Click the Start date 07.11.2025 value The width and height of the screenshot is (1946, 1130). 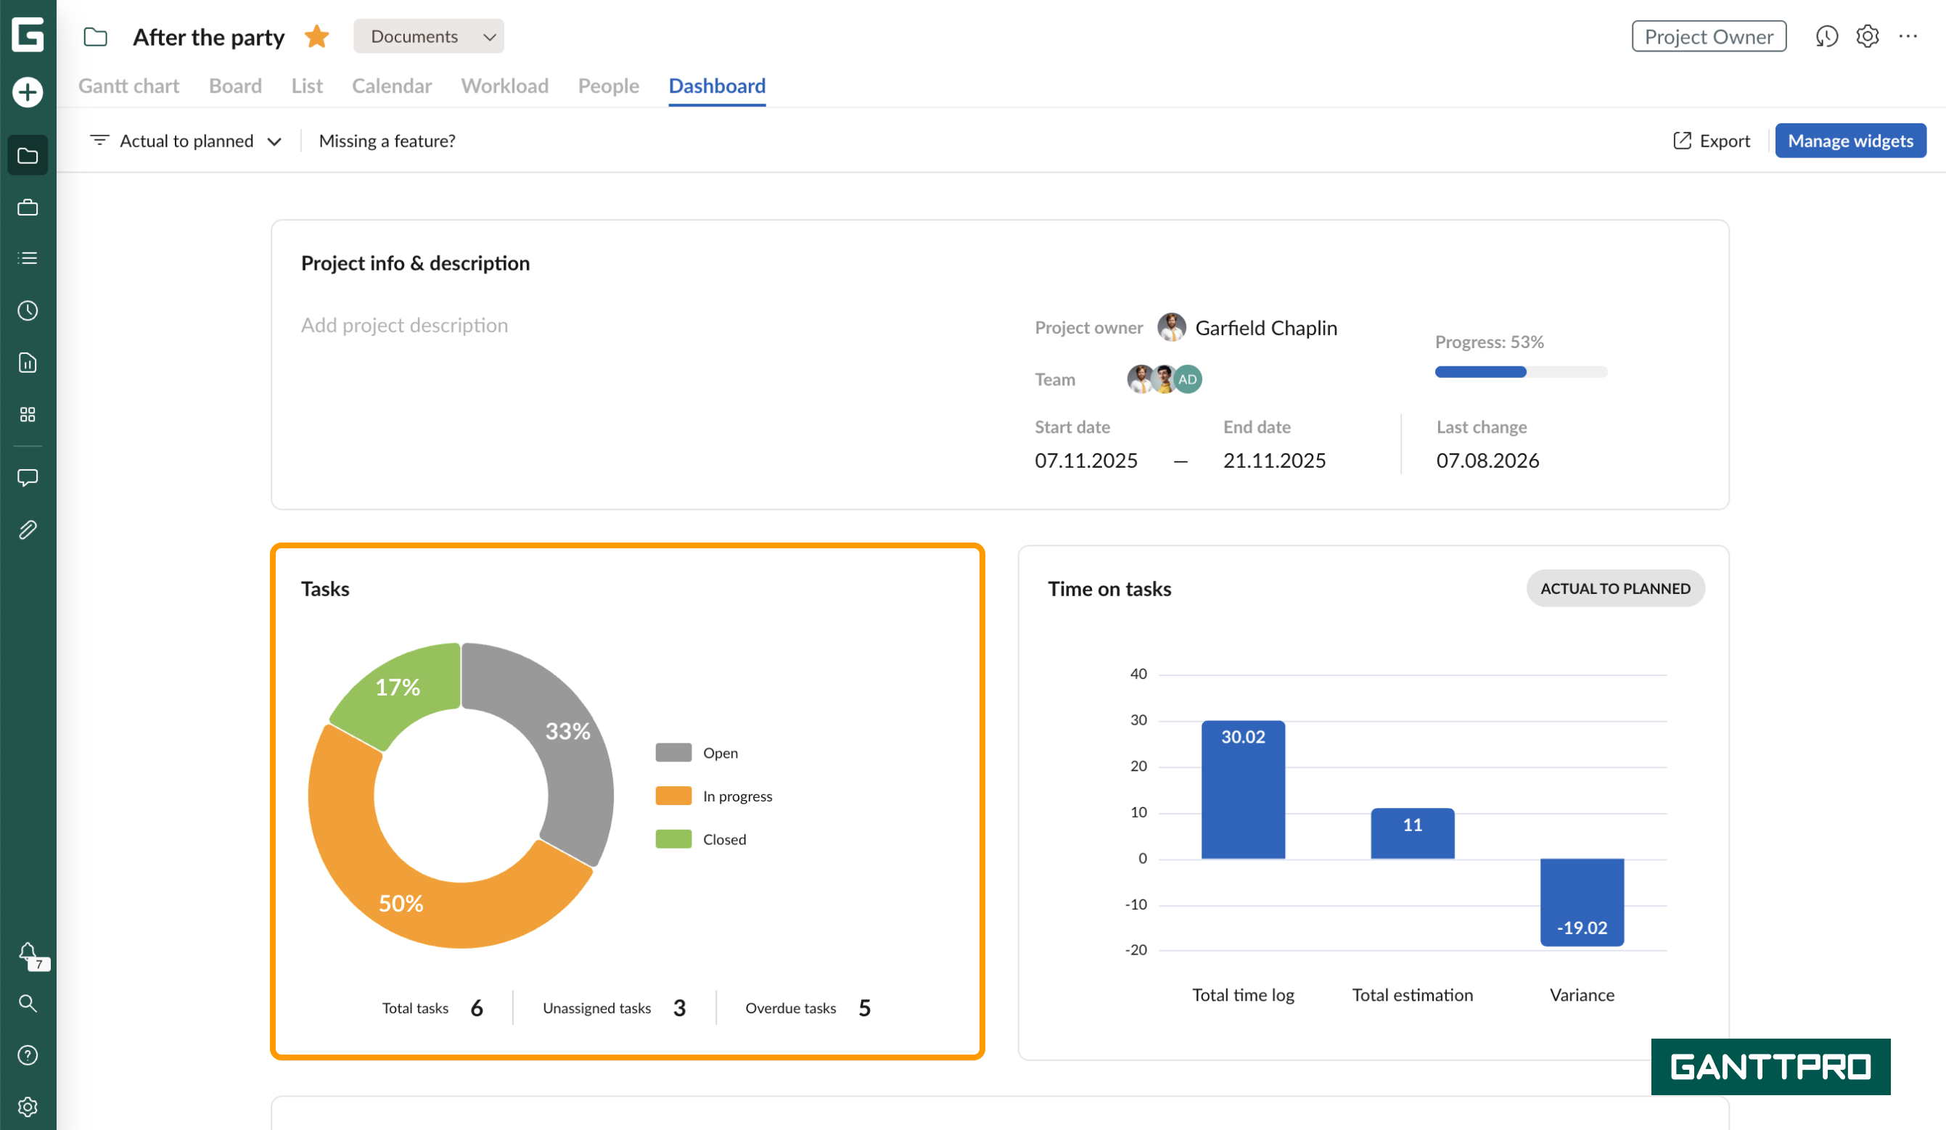click(x=1085, y=461)
